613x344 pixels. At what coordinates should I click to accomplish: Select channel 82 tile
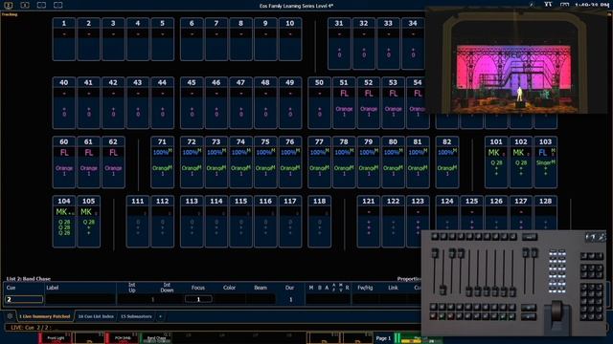click(x=447, y=161)
